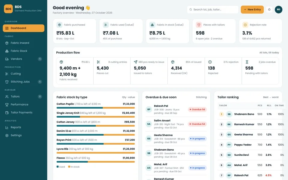Click the Overdue 5d status badge
This screenshot has width=288, height=180.
click(197, 124)
